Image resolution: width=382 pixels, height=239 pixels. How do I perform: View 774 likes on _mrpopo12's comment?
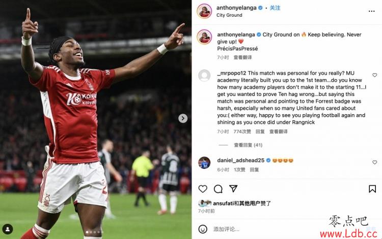point(242,131)
